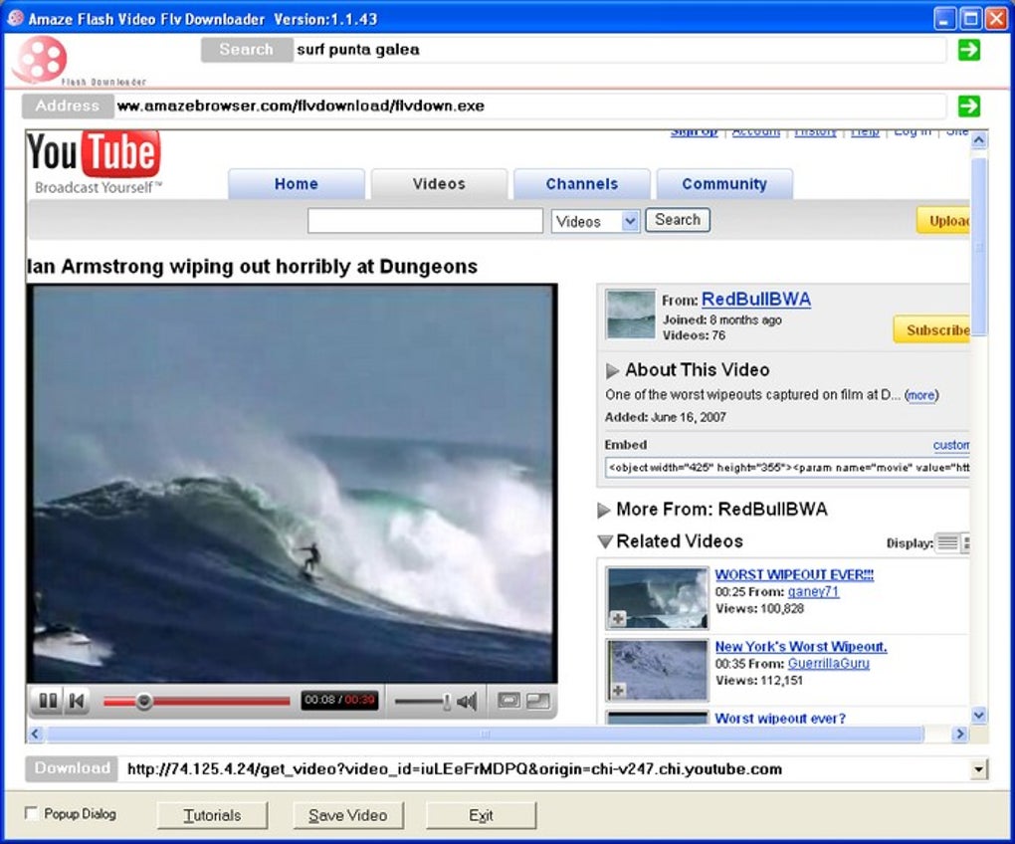Click horizontal scrollbar left arrow
The image size is (1015, 844).
(x=36, y=734)
